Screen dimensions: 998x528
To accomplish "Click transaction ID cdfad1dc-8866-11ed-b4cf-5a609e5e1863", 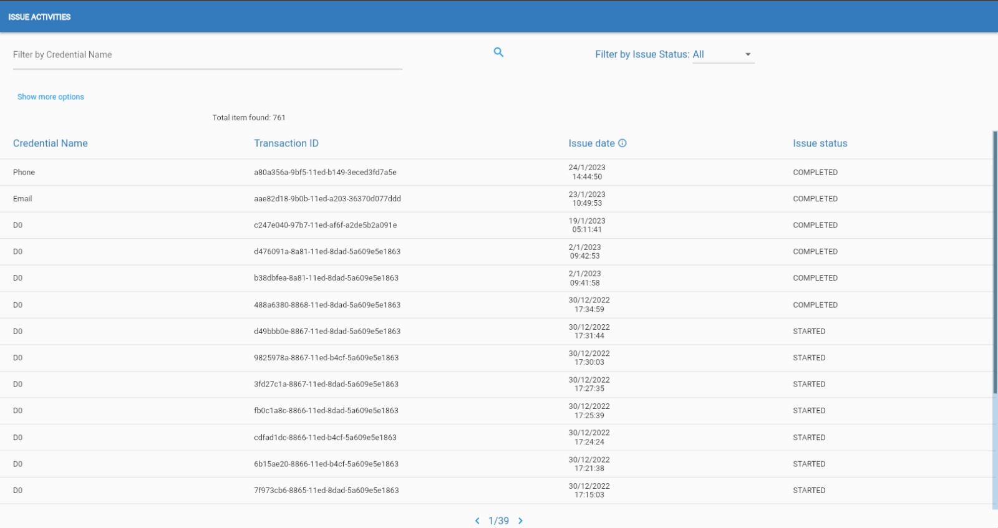I will point(325,438).
